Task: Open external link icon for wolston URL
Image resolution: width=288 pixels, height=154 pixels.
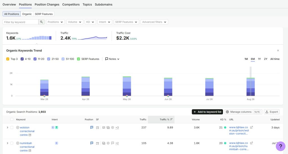Action: point(251,127)
